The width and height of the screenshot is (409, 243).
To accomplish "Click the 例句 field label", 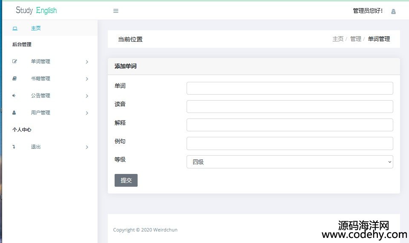I will pyautogui.click(x=120, y=141).
